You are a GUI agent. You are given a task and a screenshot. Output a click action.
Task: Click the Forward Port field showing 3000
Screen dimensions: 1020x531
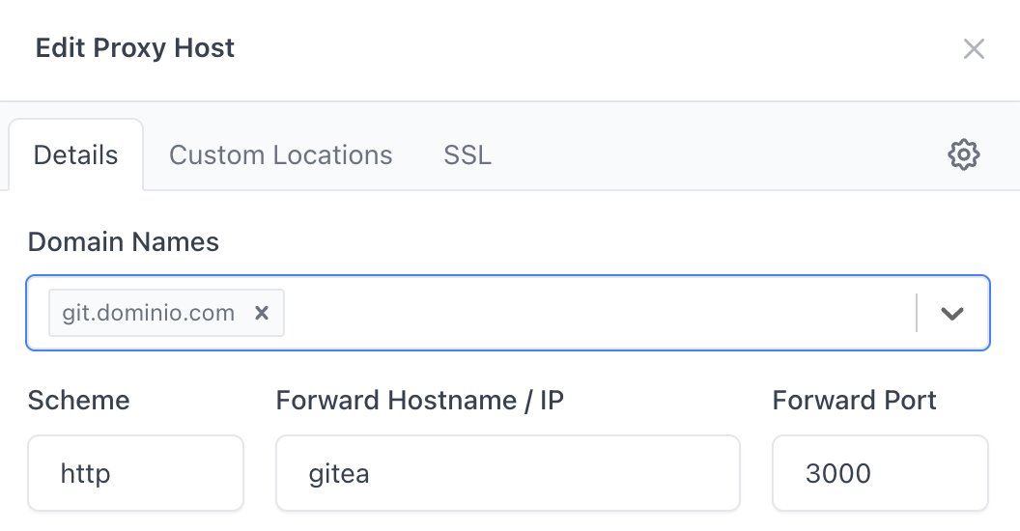click(880, 473)
